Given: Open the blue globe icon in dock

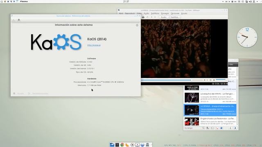Looking at the screenshot, I should point(142,145).
